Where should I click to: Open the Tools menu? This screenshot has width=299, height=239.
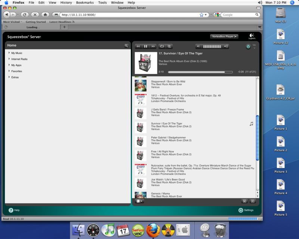coord(102,3)
